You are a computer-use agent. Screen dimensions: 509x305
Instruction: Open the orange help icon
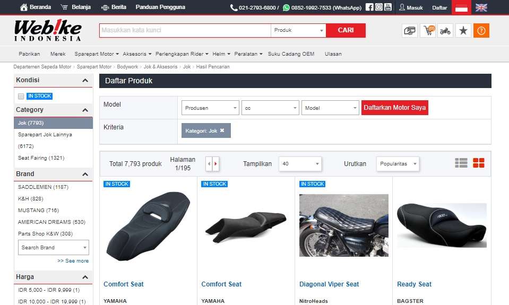pyautogui.click(x=481, y=31)
